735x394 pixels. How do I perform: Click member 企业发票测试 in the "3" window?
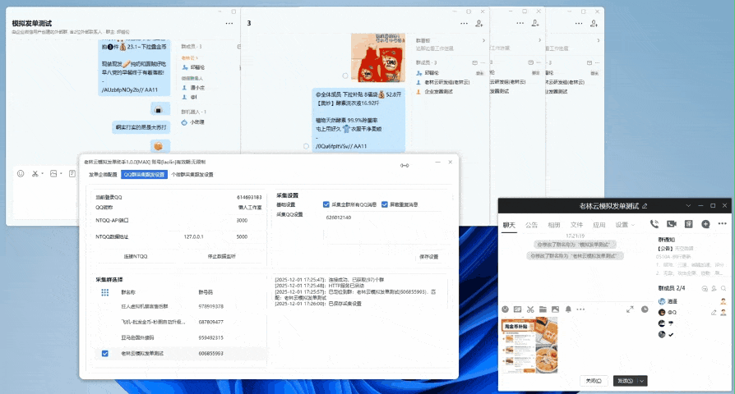tap(438, 92)
